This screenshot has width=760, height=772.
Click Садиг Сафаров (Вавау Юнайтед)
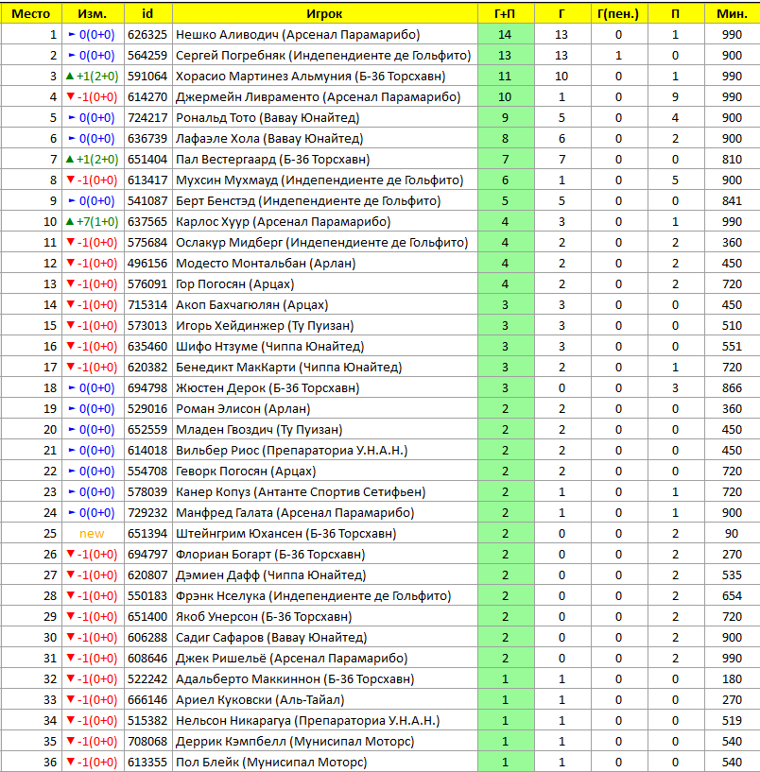[x=271, y=638]
